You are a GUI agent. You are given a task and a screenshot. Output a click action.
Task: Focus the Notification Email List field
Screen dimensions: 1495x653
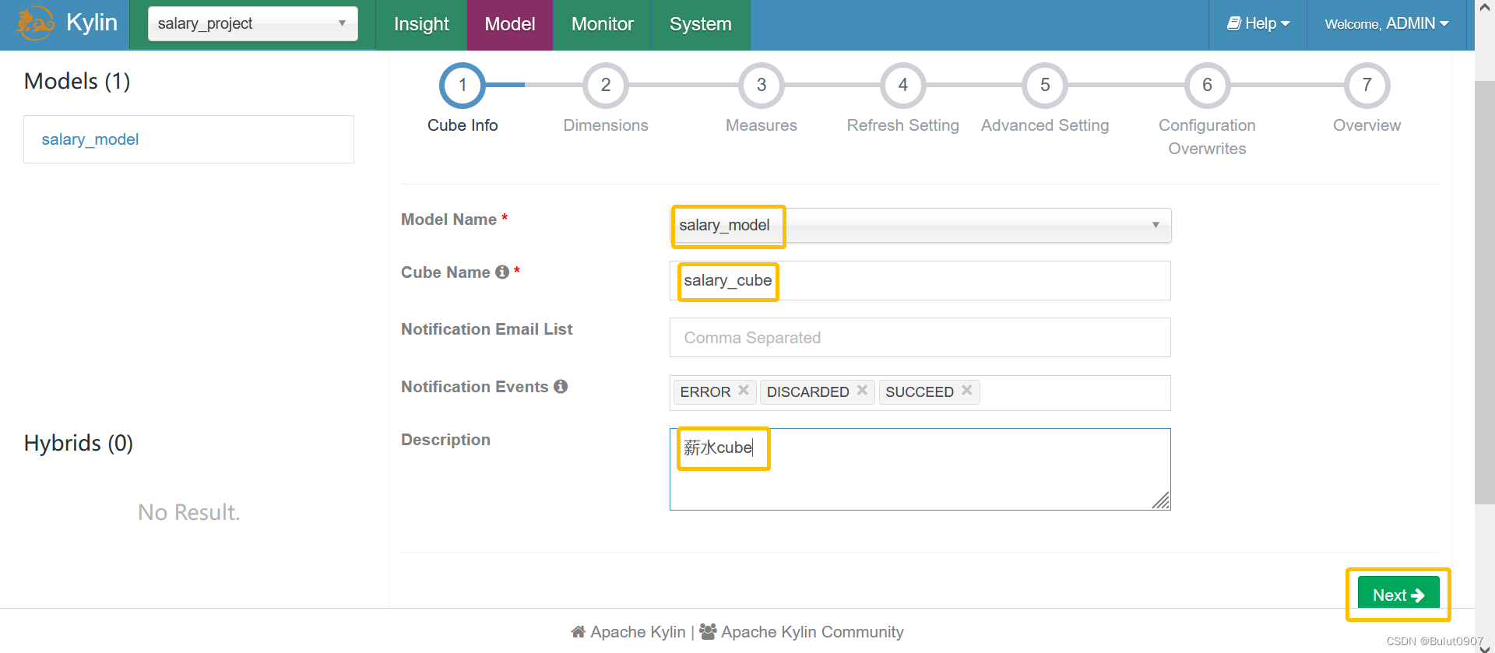(x=920, y=338)
